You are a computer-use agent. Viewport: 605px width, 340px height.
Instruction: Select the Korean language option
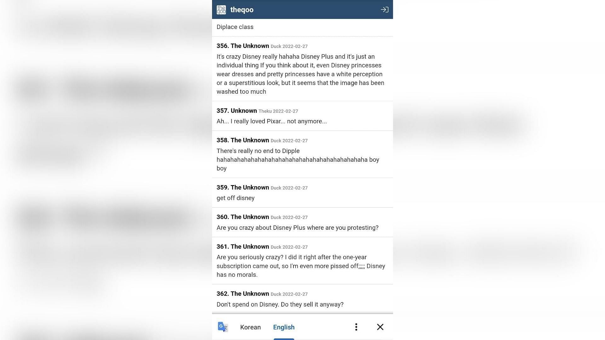pos(250,327)
